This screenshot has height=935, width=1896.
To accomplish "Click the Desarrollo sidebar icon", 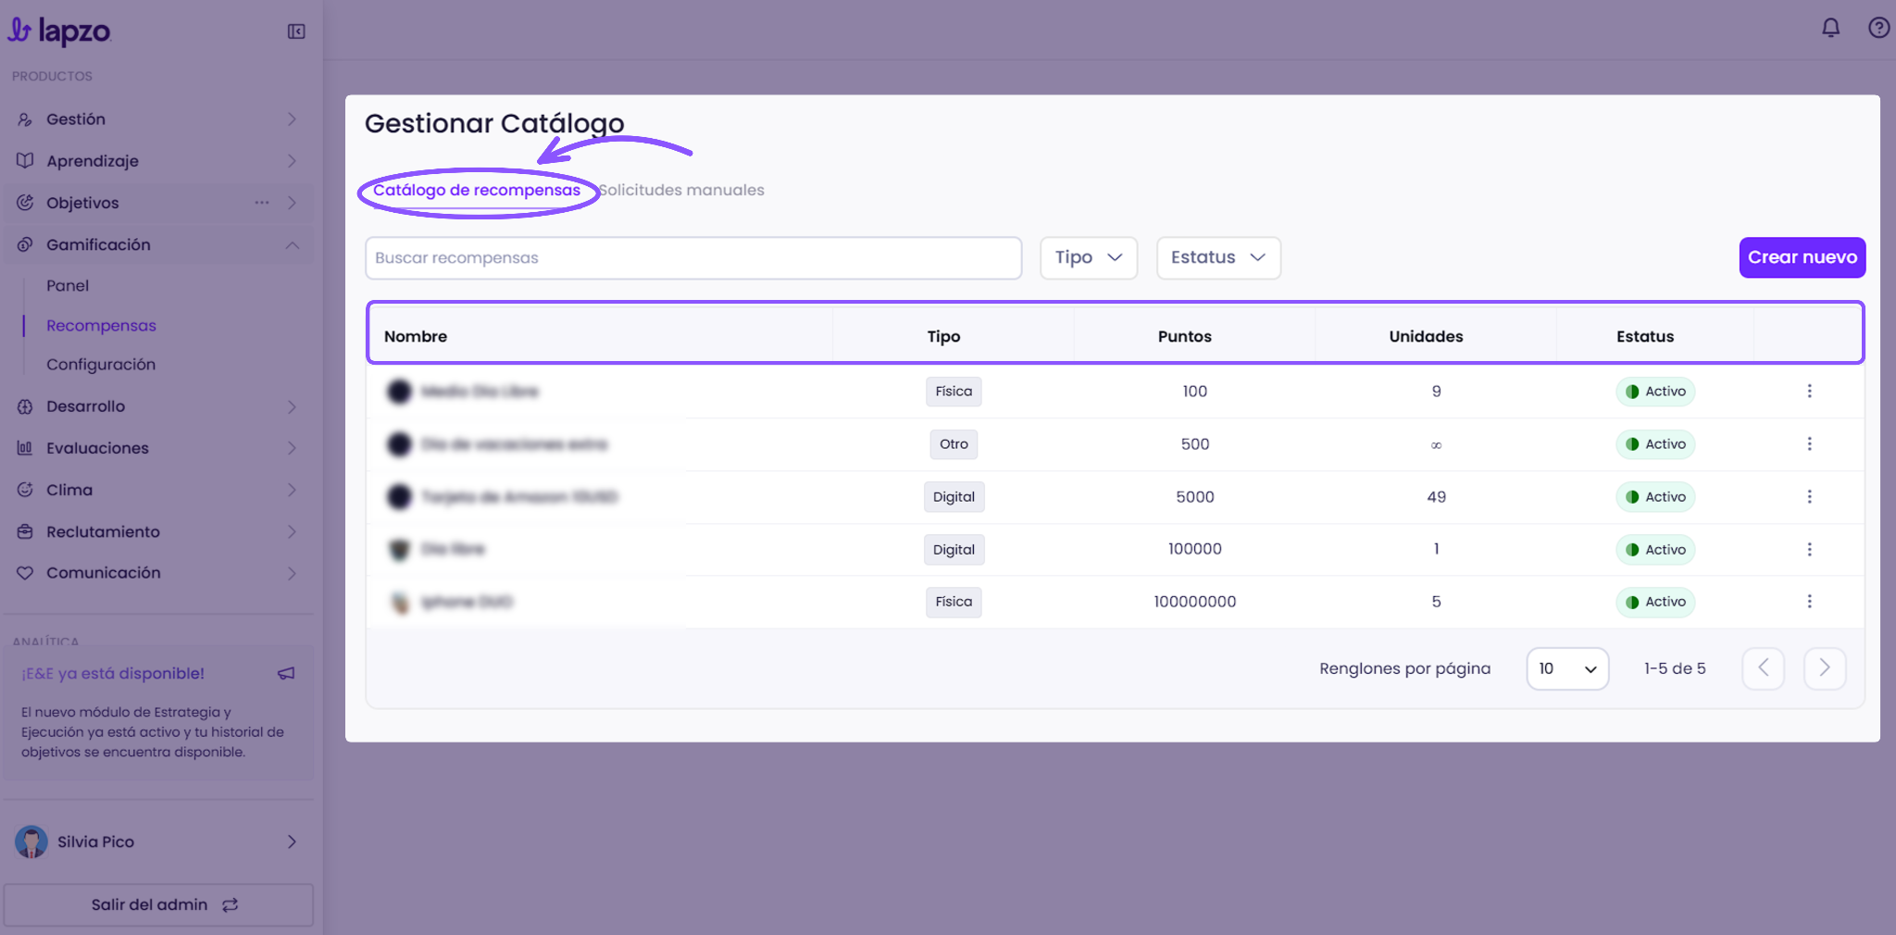I will point(25,406).
